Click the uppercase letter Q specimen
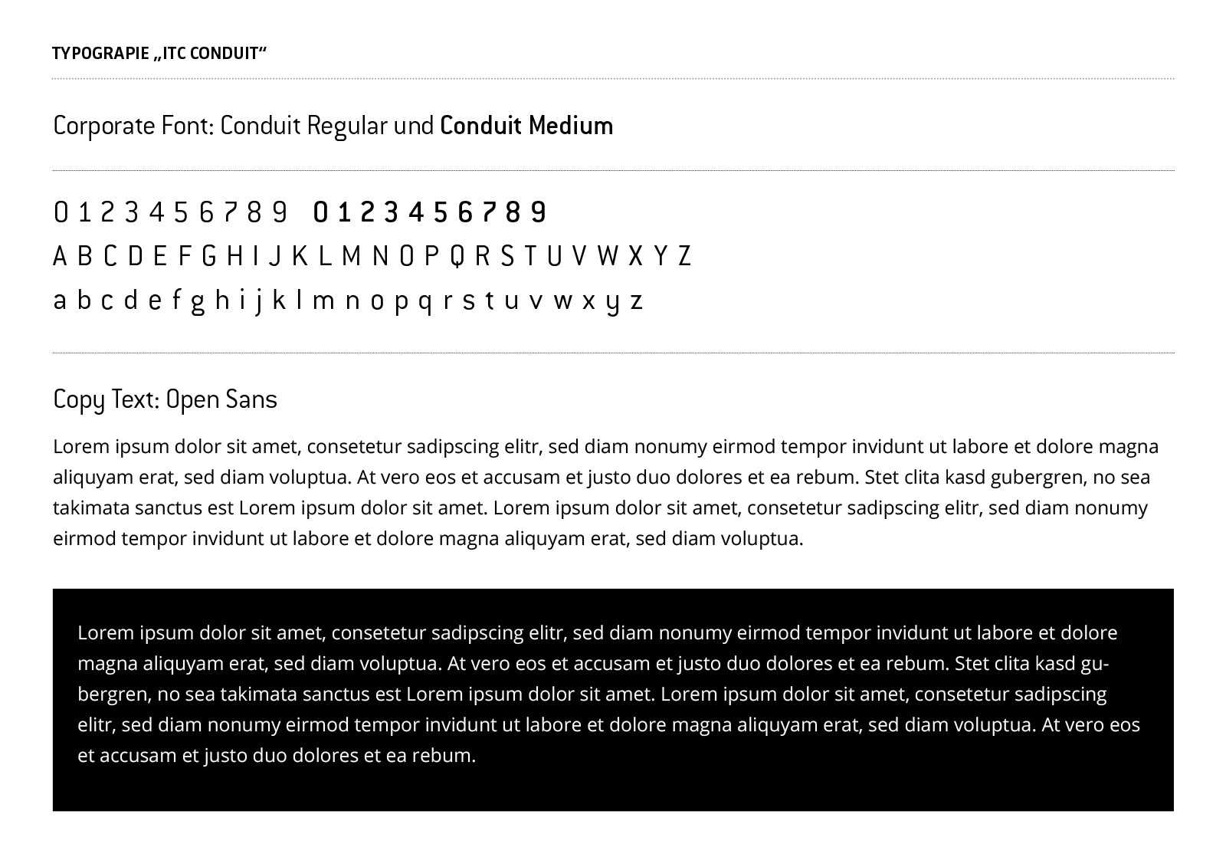This screenshot has width=1226, height=867. pyautogui.click(x=457, y=257)
